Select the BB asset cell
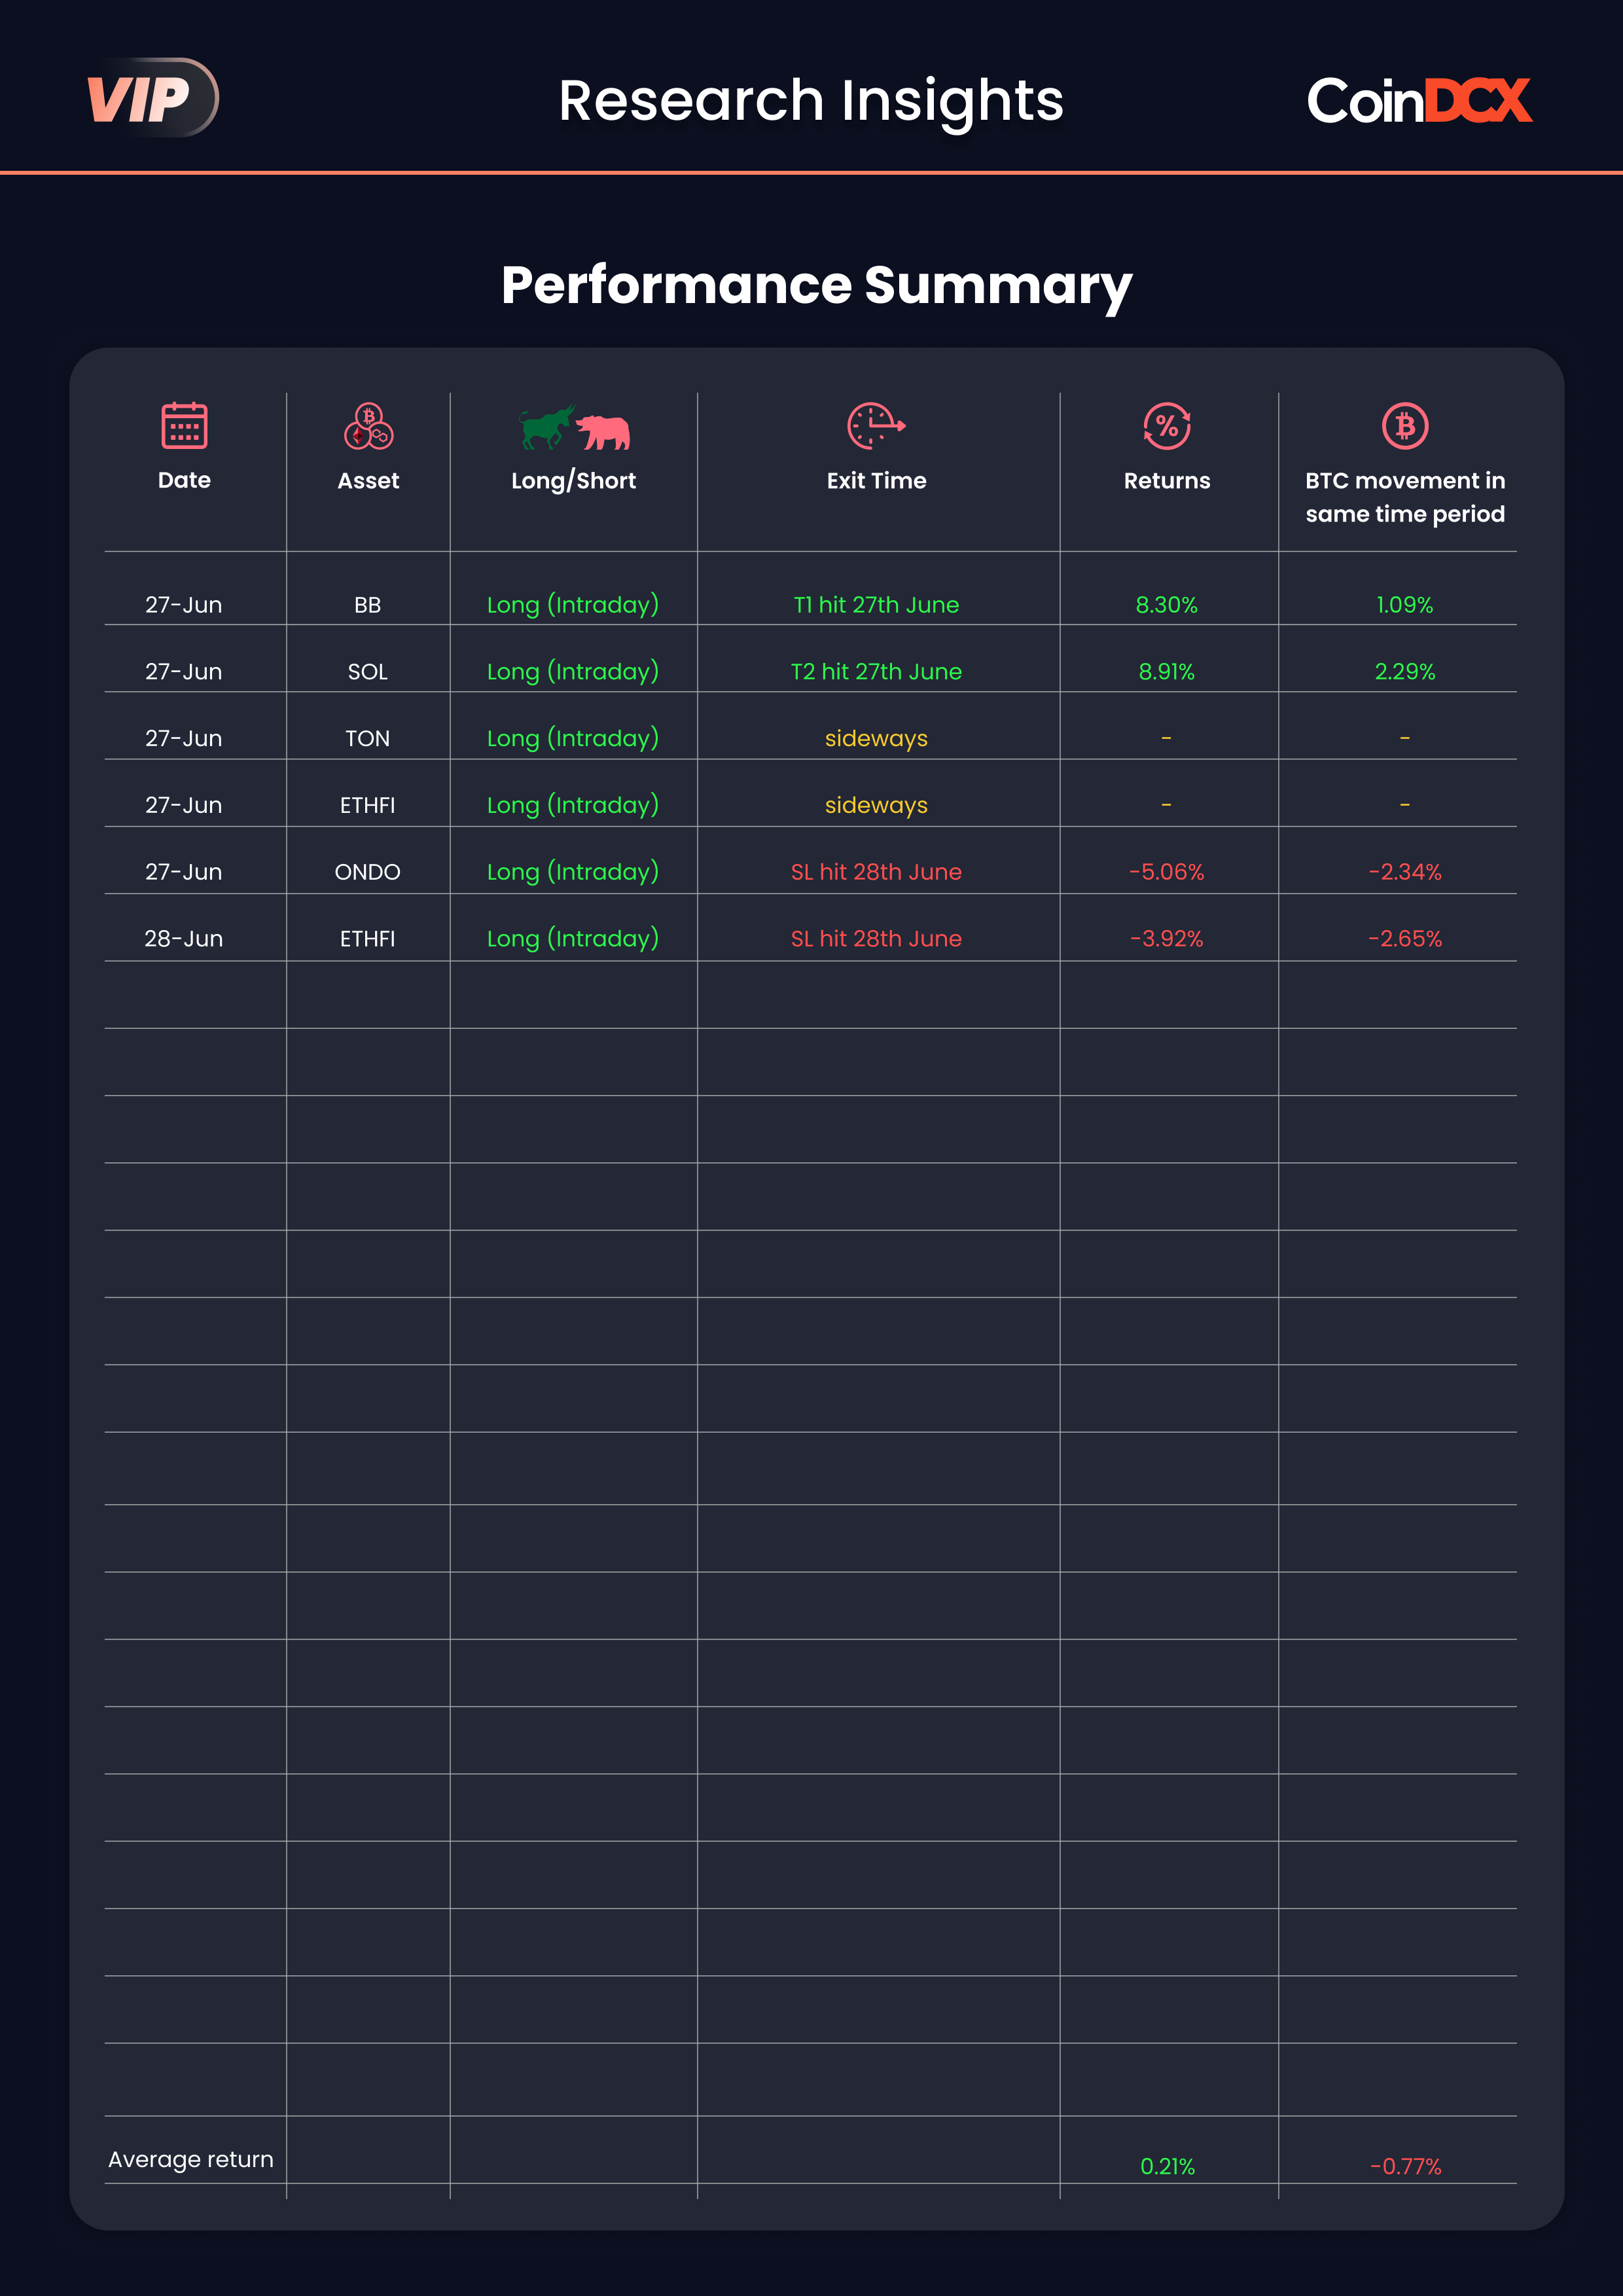This screenshot has height=2296, width=1623. point(368,605)
